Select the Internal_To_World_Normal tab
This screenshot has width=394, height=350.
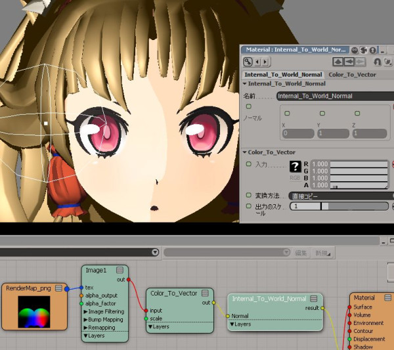click(283, 75)
